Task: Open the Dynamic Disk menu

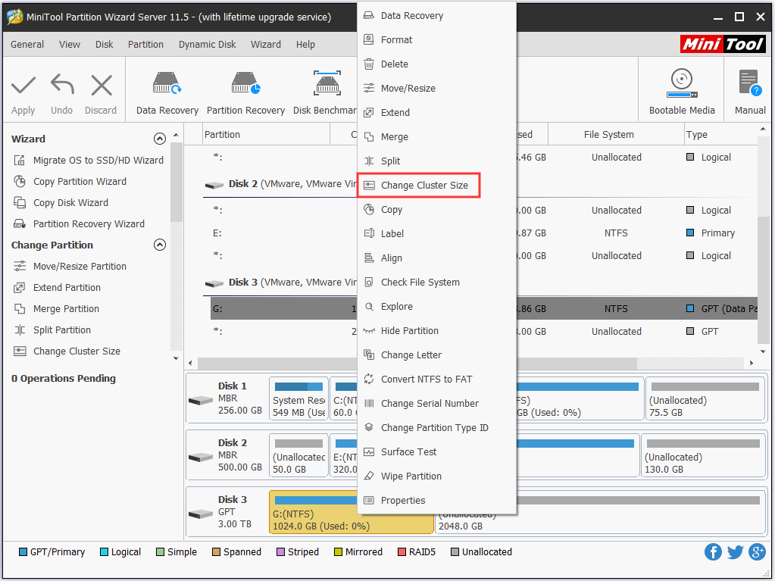Action: tap(207, 45)
